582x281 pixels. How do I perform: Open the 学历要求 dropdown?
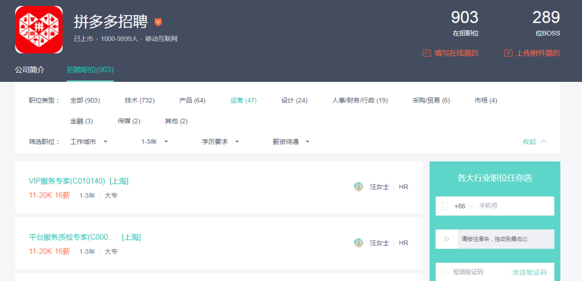click(220, 142)
